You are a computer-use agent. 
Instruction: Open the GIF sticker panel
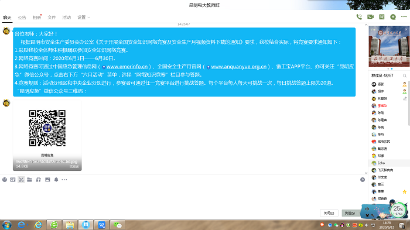[12, 180]
